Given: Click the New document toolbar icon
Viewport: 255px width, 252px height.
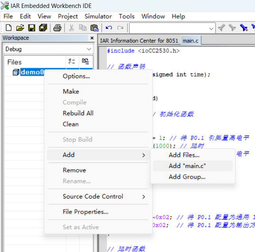Looking at the screenshot, I should point(8,28).
